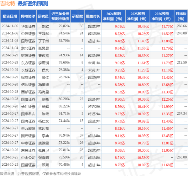This screenshot has width=188, height=176.
Task: Click the 80.20% accuracy value
Action: coord(64,99)
